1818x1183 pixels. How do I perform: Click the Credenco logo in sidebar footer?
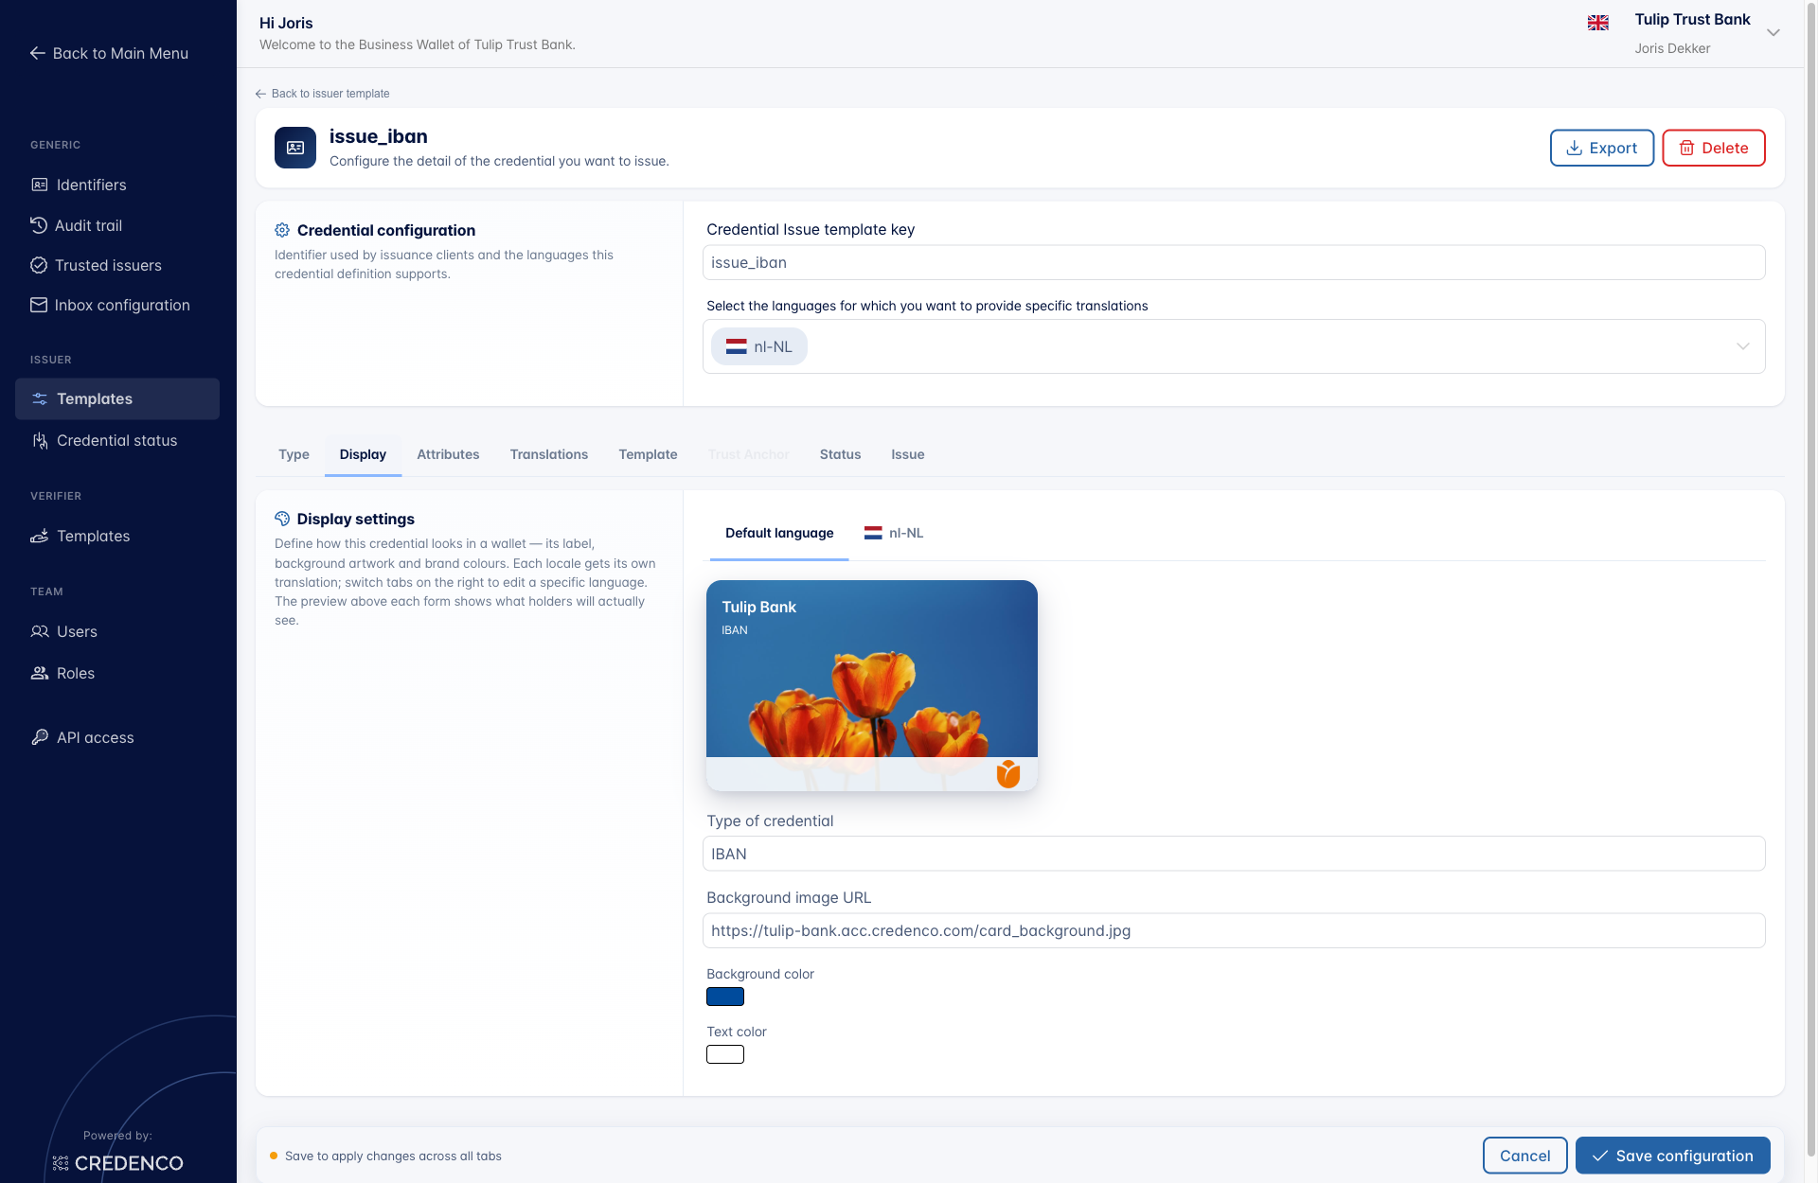(x=118, y=1163)
